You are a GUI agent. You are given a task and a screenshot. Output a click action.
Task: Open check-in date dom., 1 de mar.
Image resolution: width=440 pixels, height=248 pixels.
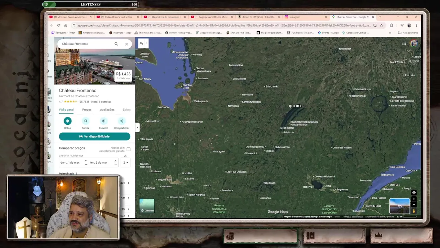coord(70,163)
